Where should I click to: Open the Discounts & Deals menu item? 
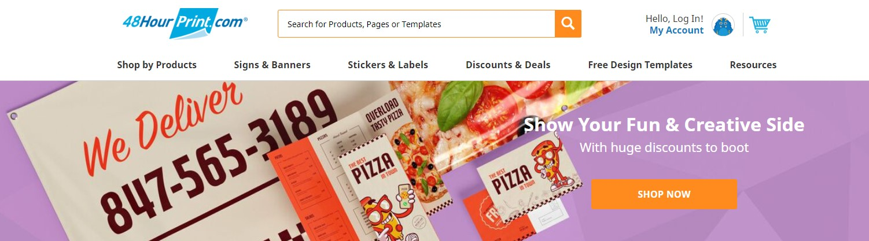(508, 65)
